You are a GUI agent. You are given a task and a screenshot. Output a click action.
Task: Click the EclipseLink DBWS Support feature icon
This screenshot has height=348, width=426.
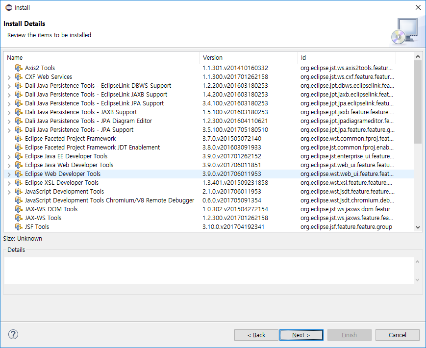[19, 86]
